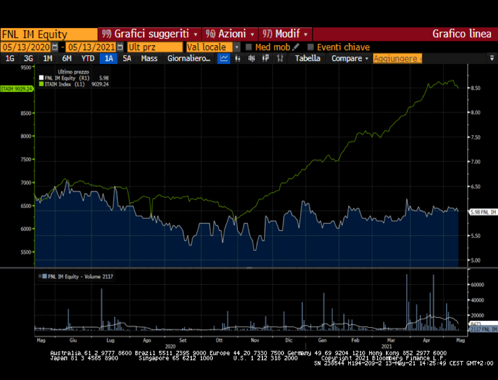Click the rightmost chart style icon
This screenshot has height=380, width=498.
tap(279, 58)
